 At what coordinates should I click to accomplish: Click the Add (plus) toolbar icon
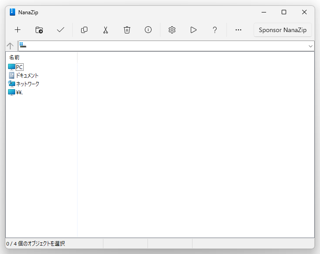point(18,30)
